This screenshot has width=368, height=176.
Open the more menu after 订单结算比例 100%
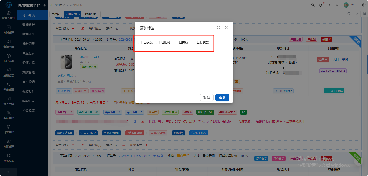click(x=255, y=39)
